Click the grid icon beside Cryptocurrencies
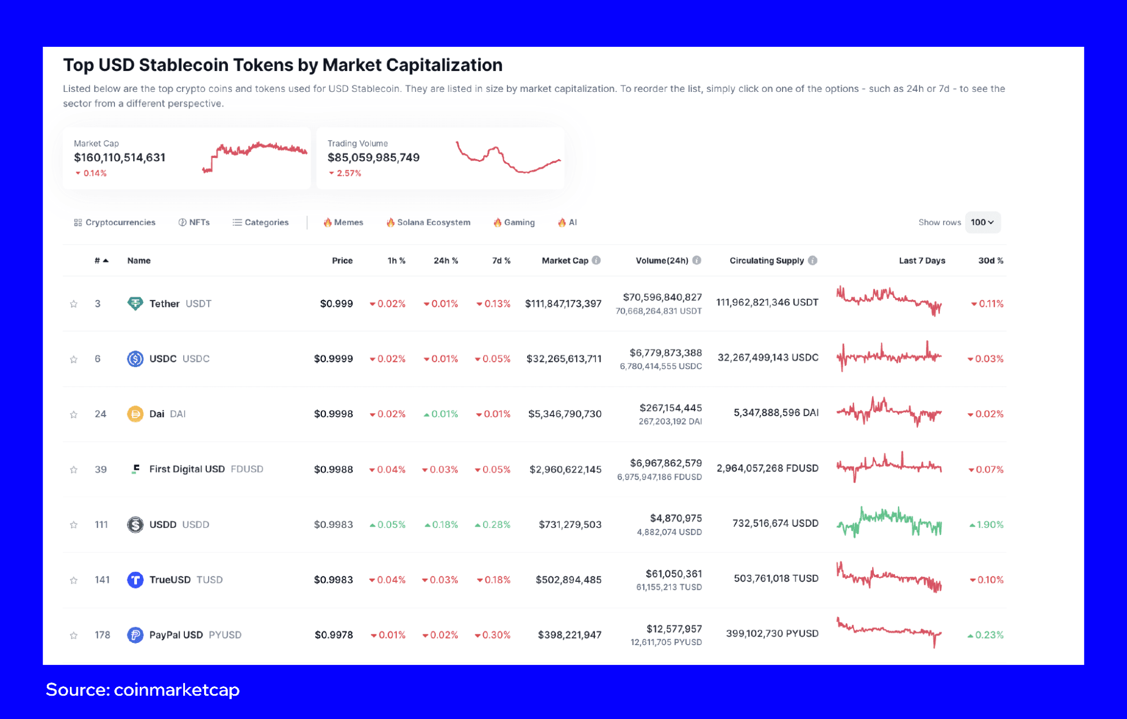The image size is (1127, 719). pos(78,223)
